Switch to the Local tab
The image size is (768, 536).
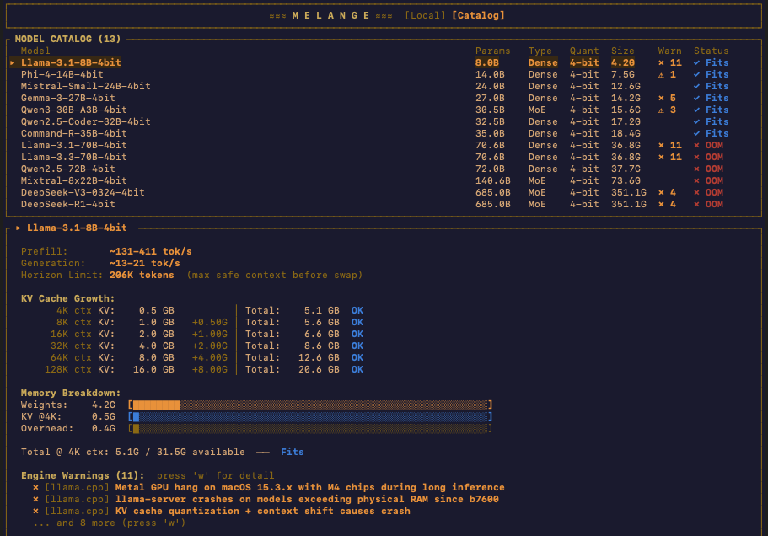pos(425,15)
